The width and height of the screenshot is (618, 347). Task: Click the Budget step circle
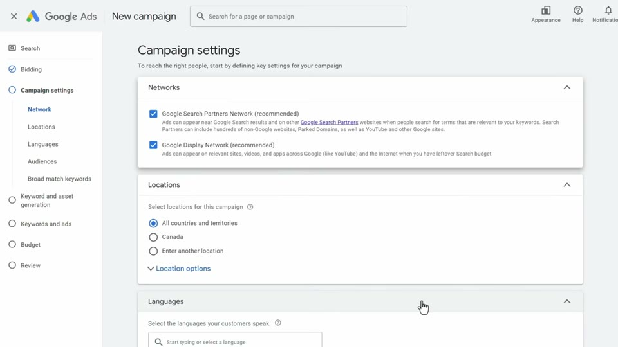point(12,244)
